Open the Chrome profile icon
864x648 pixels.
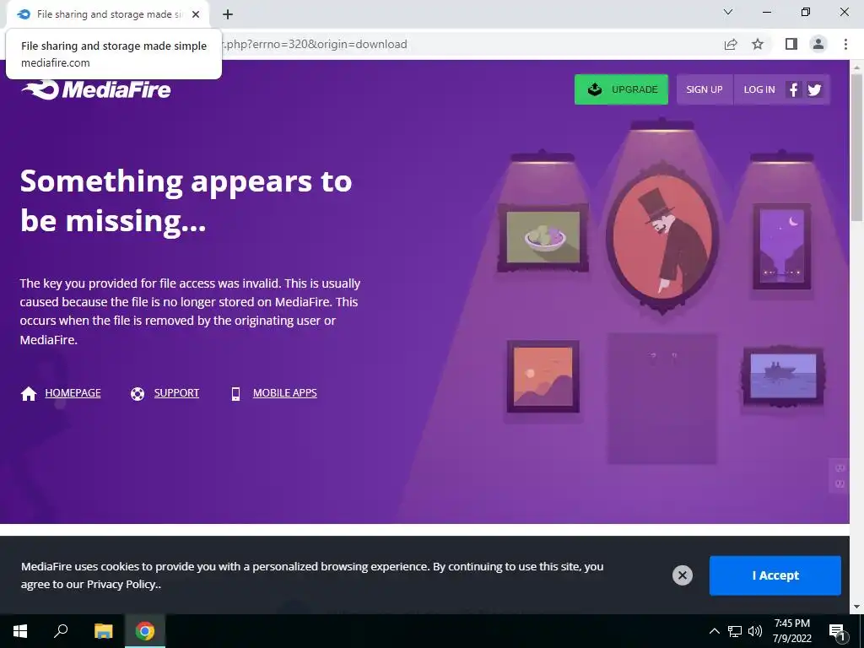click(x=818, y=44)
